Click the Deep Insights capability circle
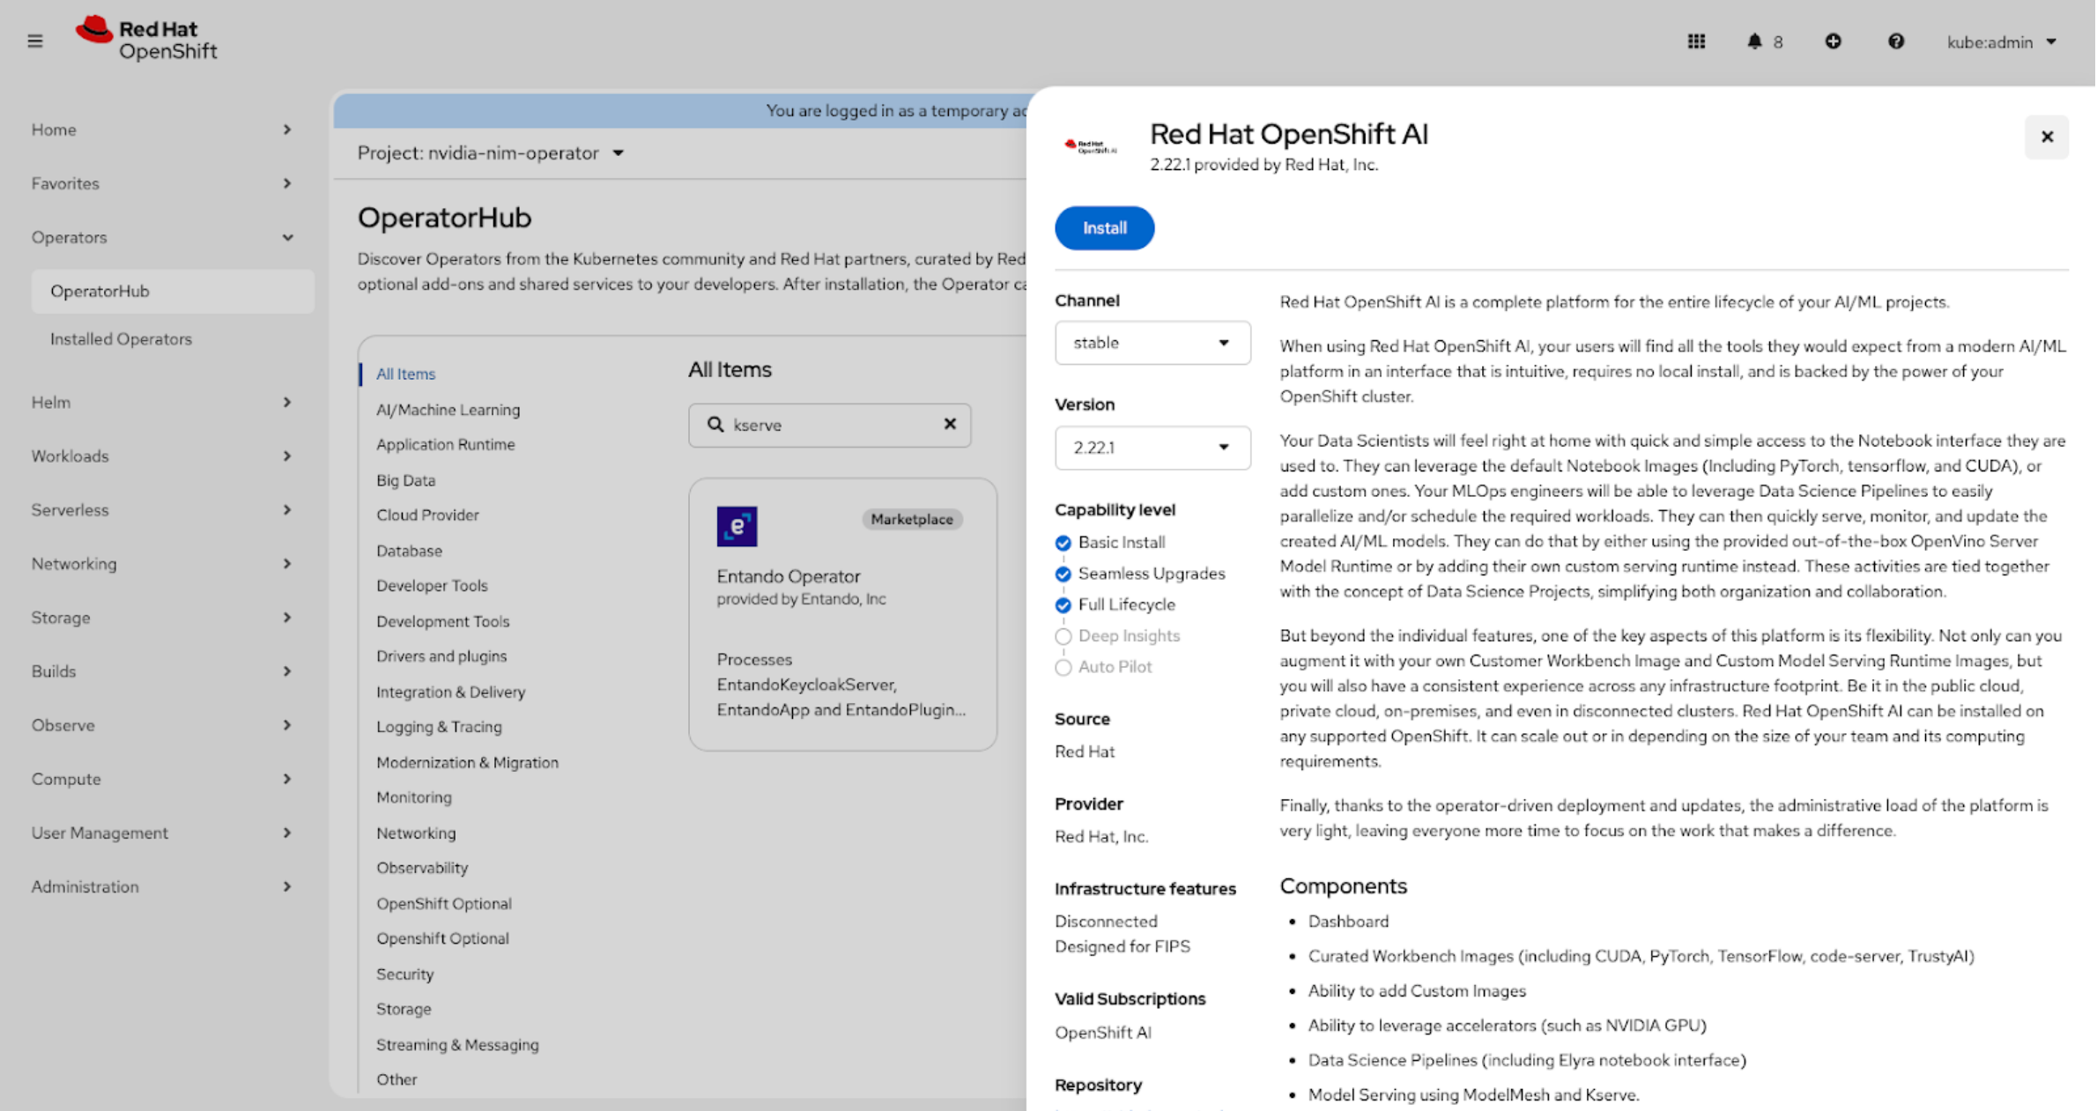This screenshot has width=2097, height=1111. (1063, 636)
